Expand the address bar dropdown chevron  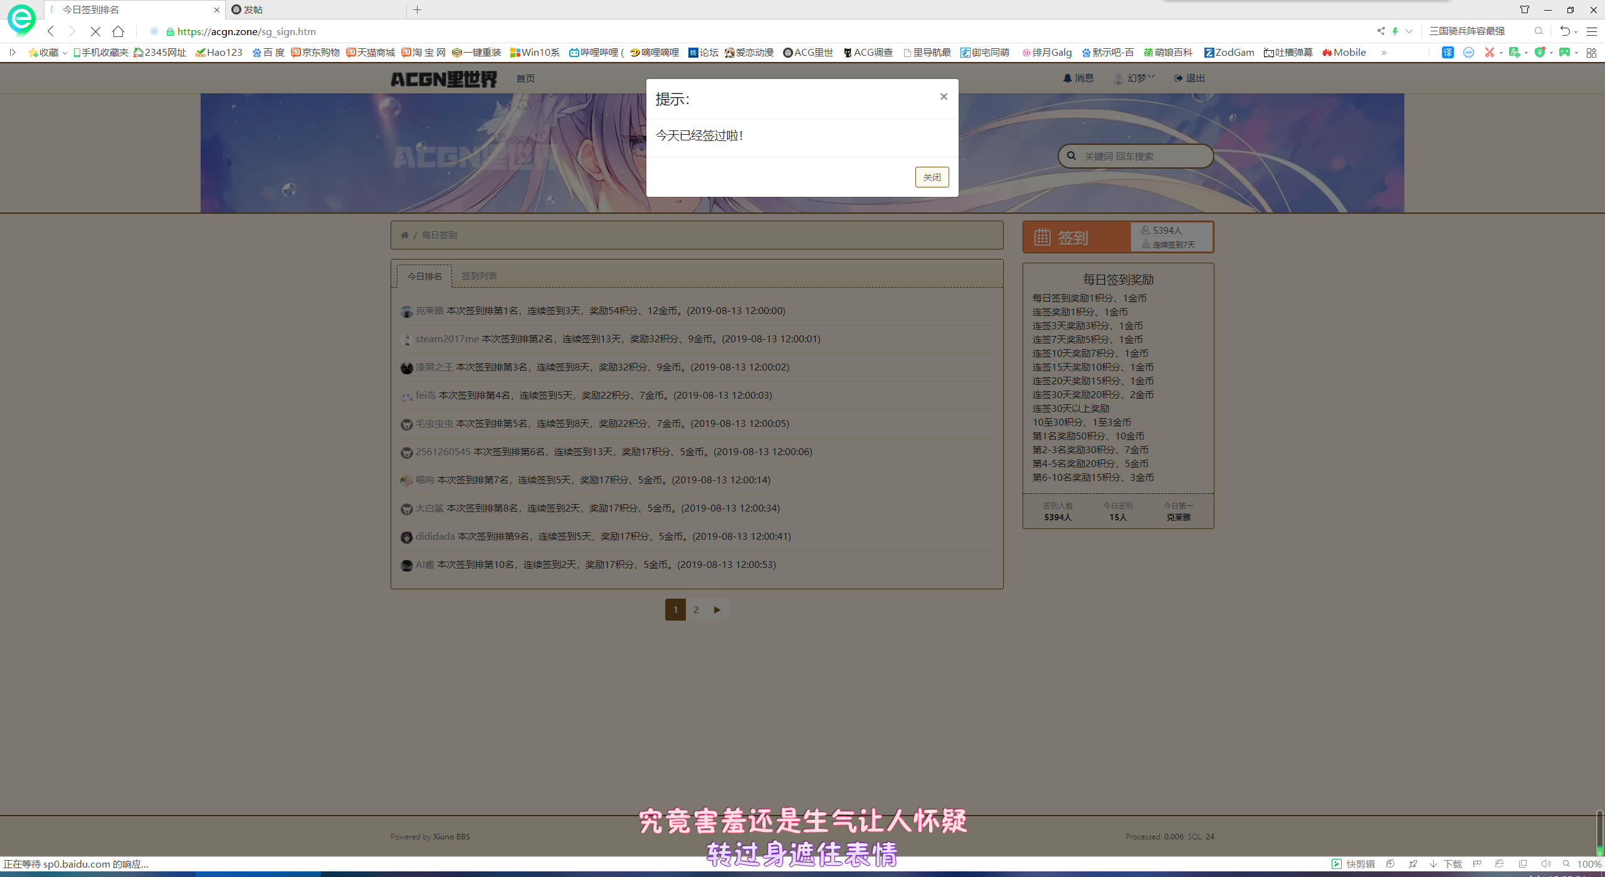1409,31
